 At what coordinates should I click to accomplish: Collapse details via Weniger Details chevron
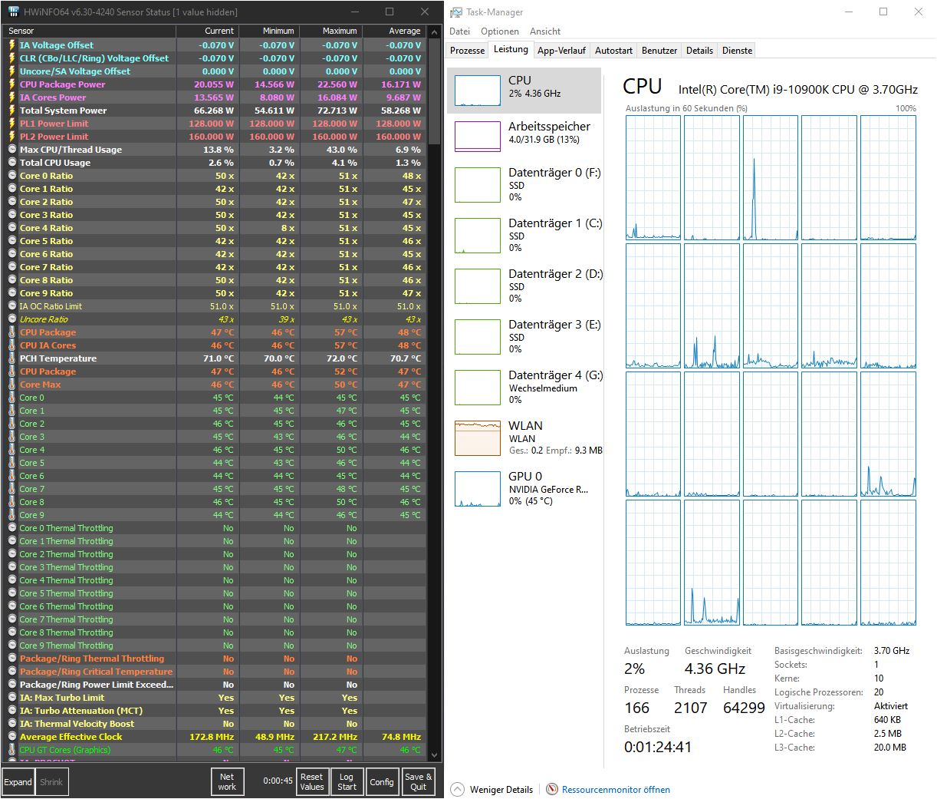tap(458, 789)
